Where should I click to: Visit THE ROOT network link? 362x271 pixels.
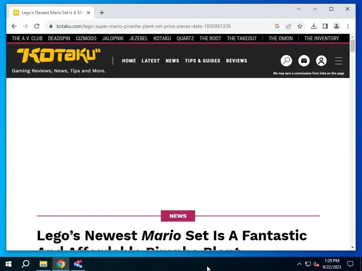click(210, 38)
